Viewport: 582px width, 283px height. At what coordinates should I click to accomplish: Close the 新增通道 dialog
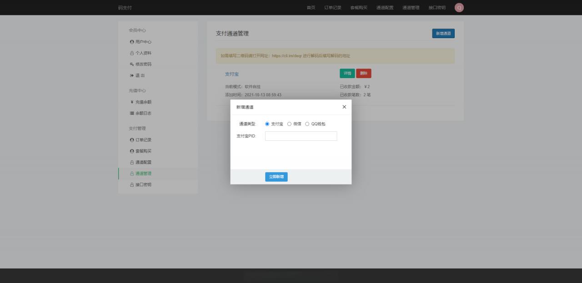[344, 107]
